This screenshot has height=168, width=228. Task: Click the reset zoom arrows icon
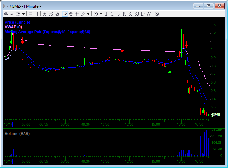(57, 14)
